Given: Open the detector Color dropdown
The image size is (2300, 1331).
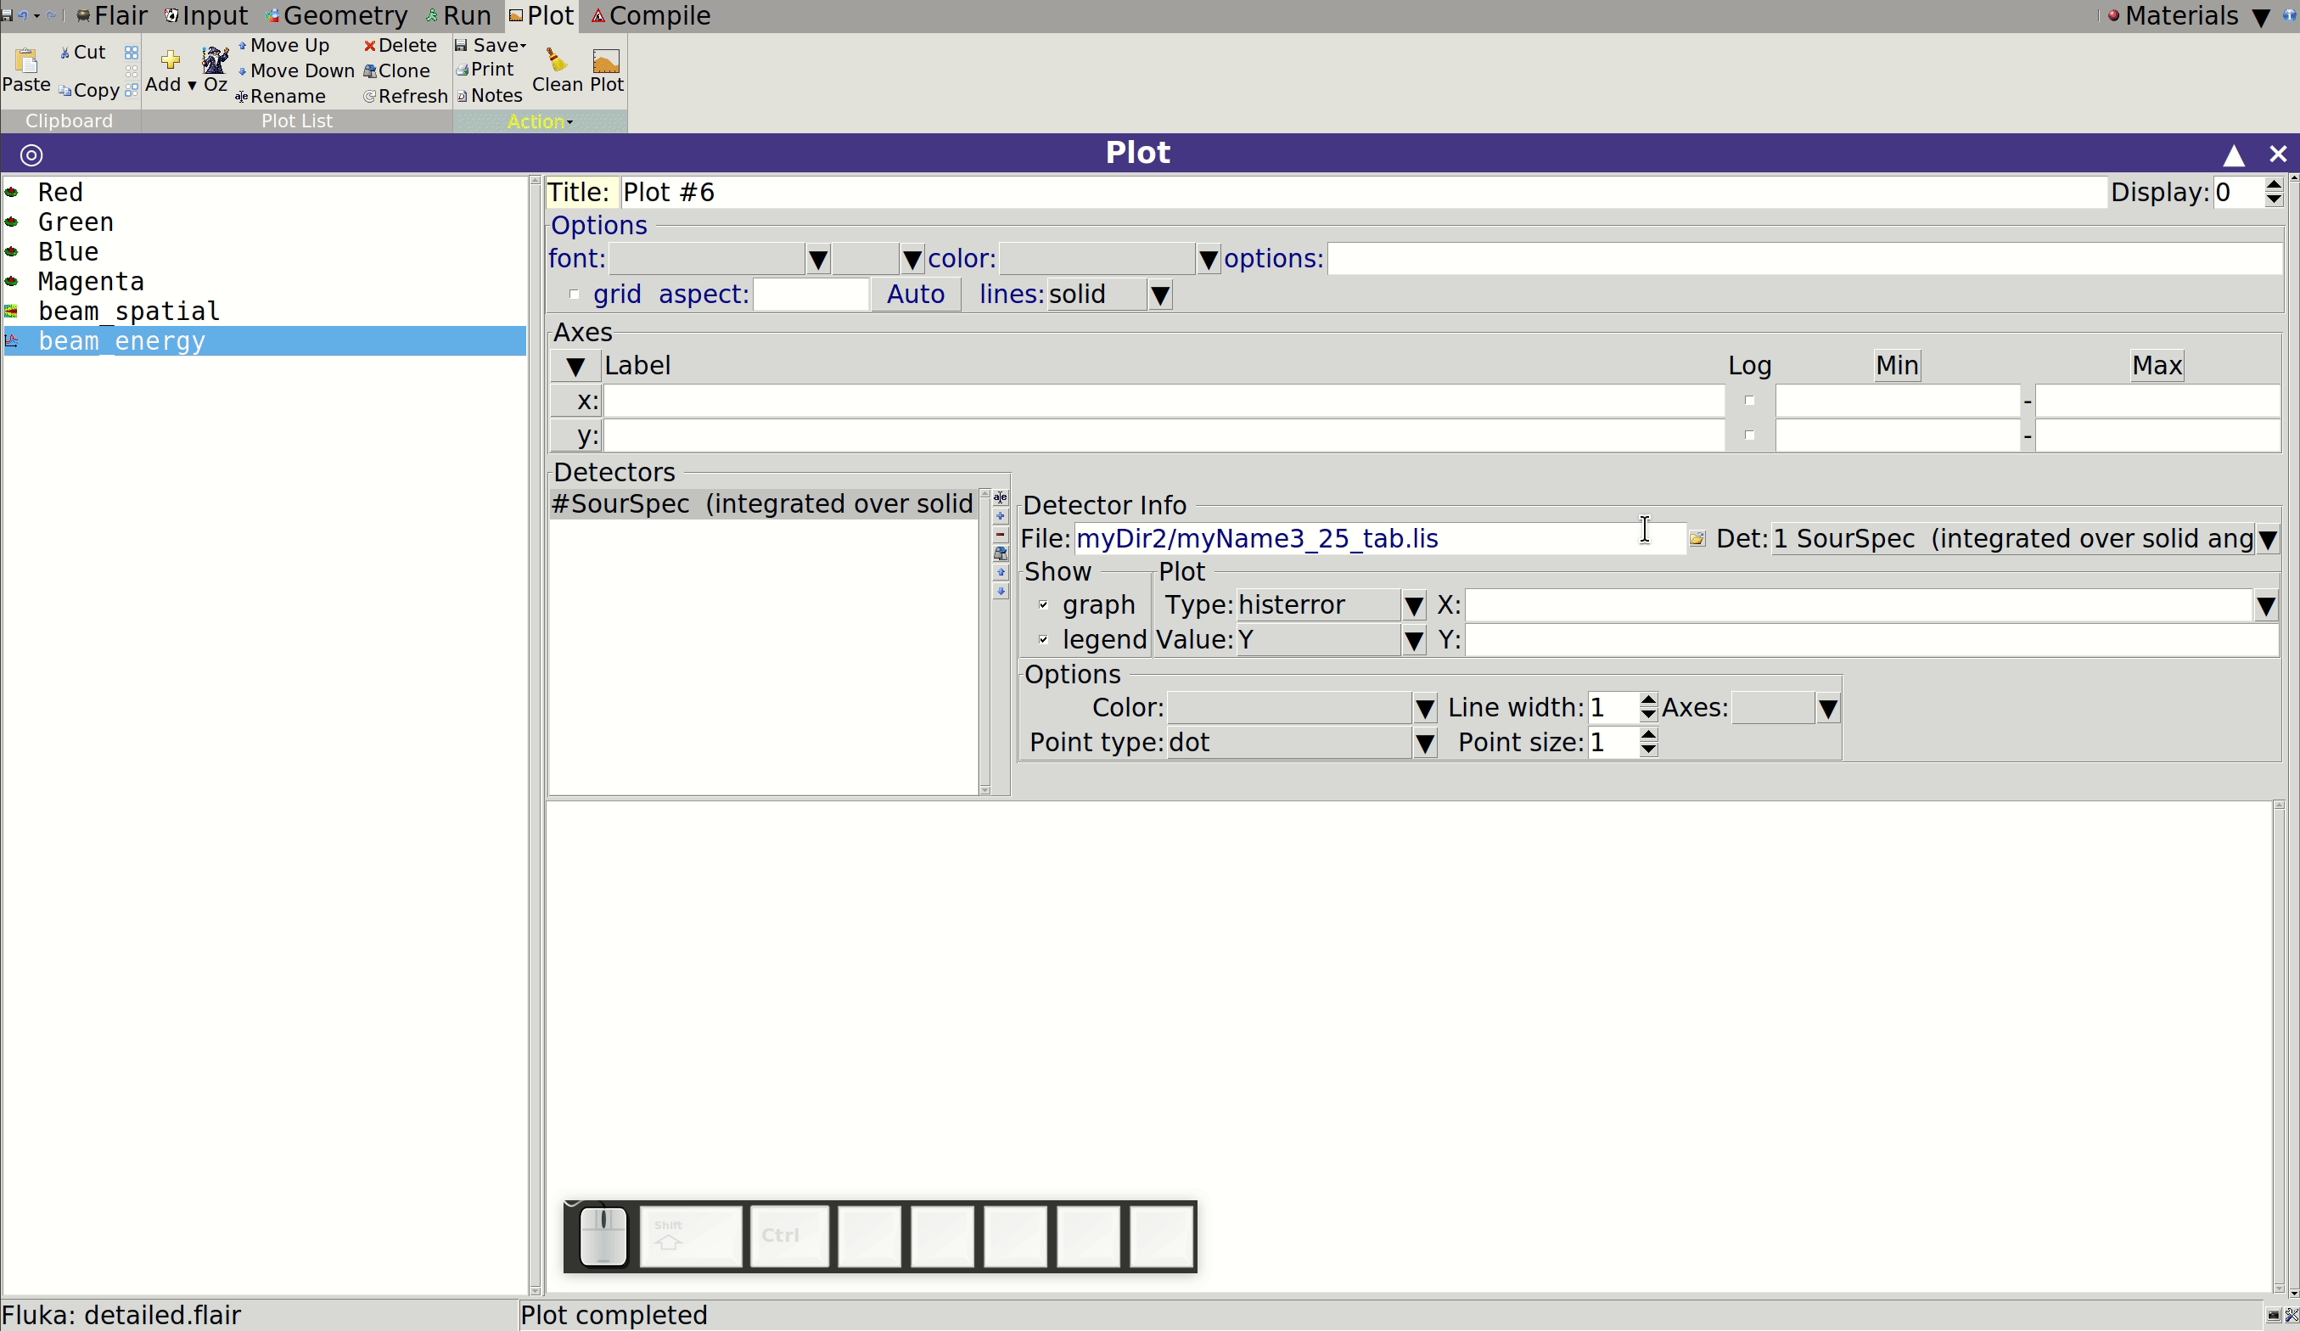Looking at the screenshot, I should click(1424, 709).
